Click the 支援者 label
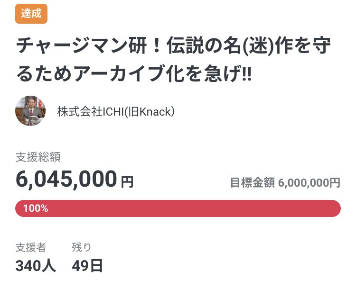 (x=31, y=247)
